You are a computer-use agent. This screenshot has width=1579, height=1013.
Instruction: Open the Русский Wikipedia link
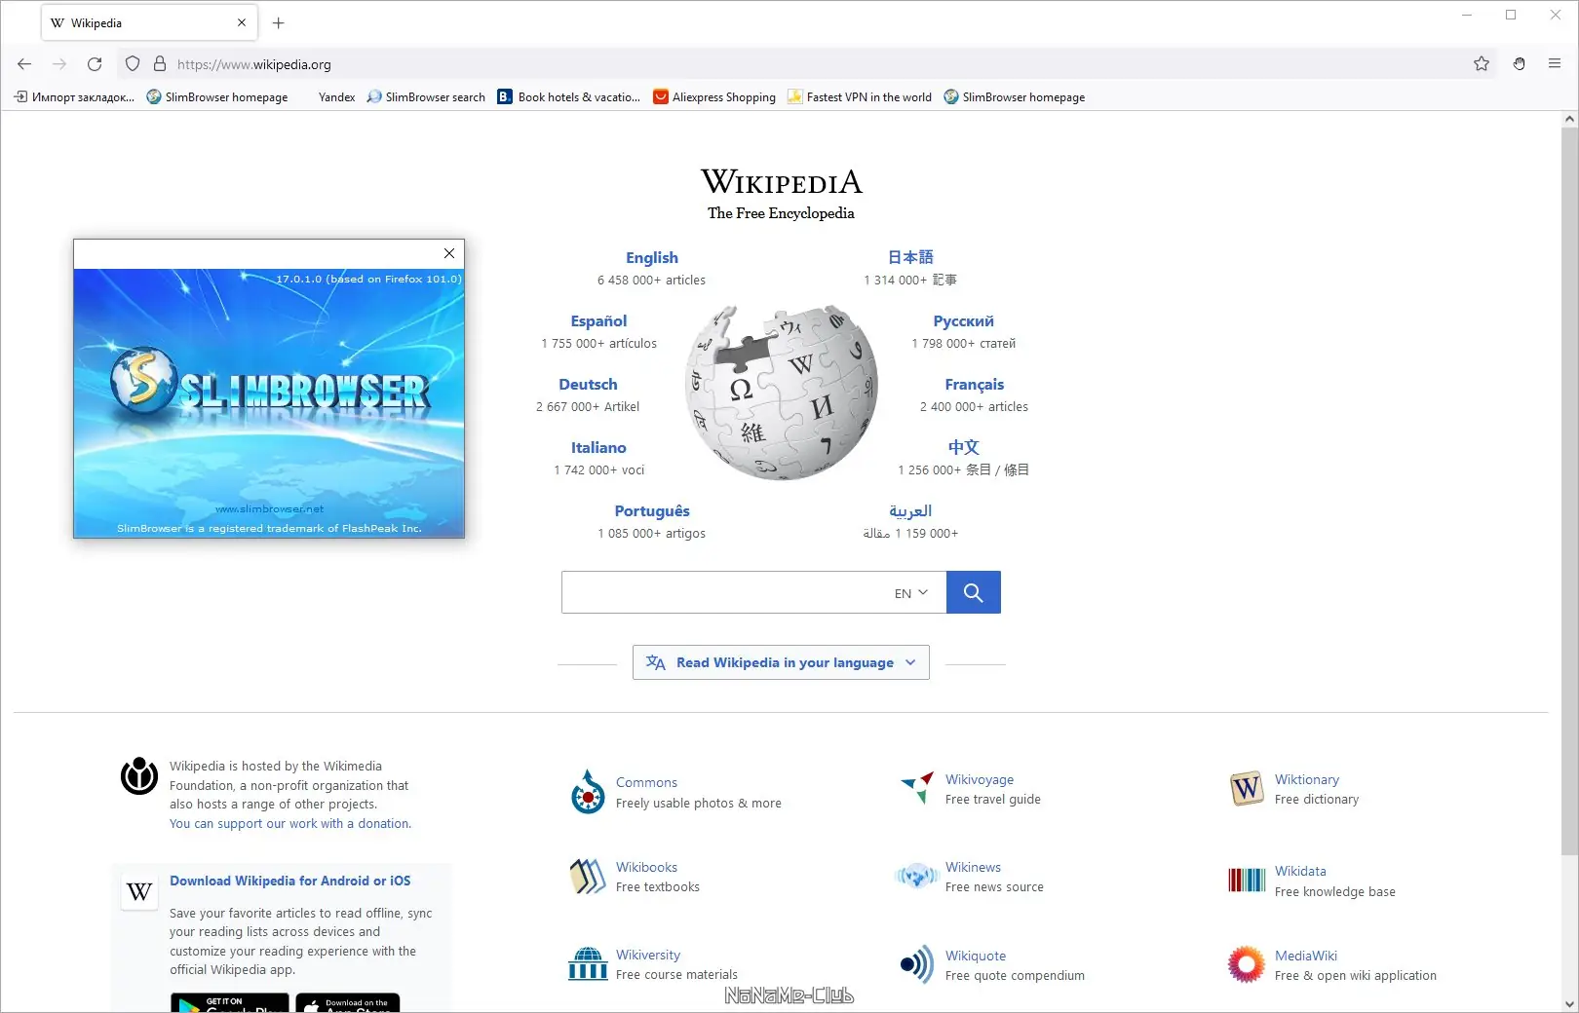(x=964, y=321)
